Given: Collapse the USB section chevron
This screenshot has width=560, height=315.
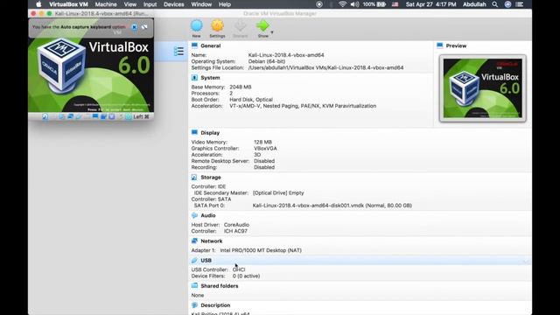Looking at the screenshot, I should 526,261.
